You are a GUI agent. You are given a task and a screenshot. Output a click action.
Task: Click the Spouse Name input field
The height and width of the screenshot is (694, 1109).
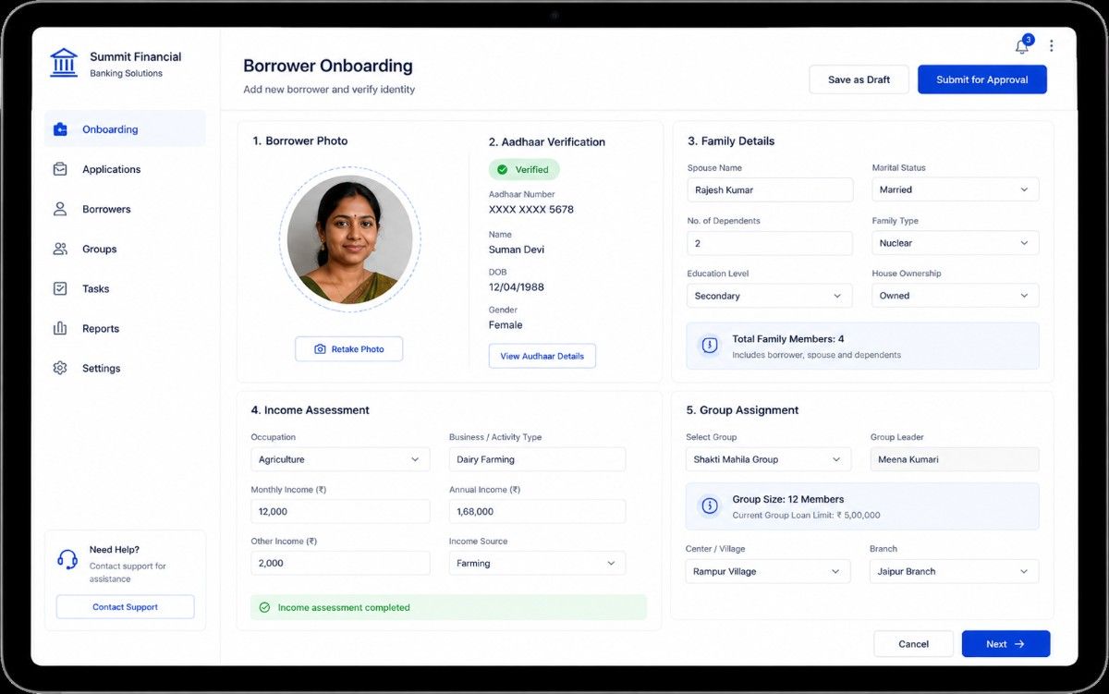[x=770, y=189]
